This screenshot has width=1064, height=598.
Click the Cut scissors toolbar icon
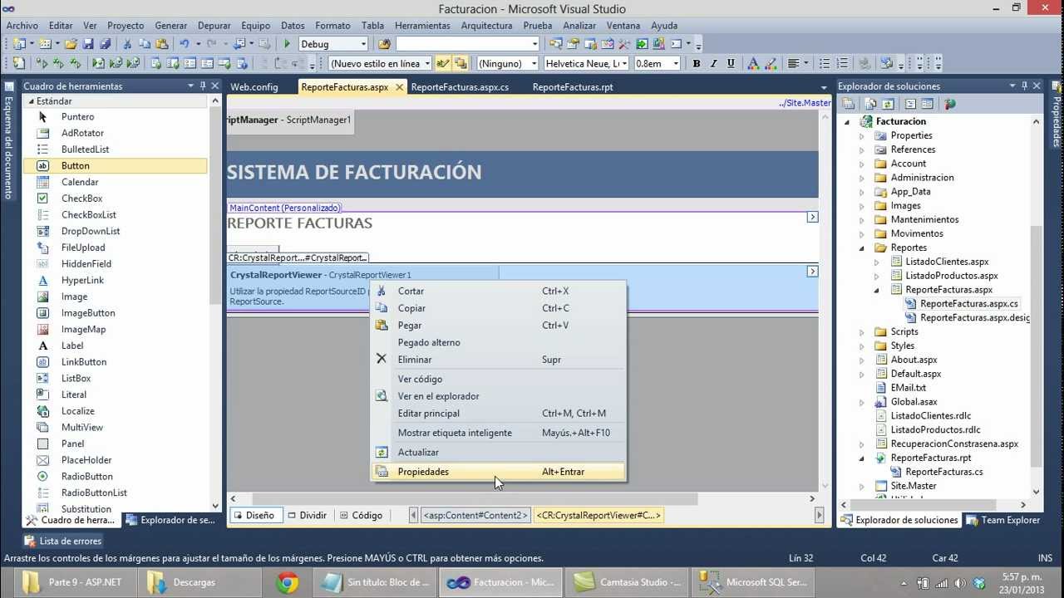coord(127,44)
